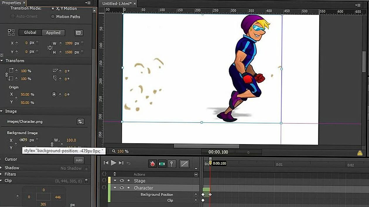Click the timeline playhead at 0:00.100
The width and height of the screenshot is (369, 207).
[x=210, y=162]
